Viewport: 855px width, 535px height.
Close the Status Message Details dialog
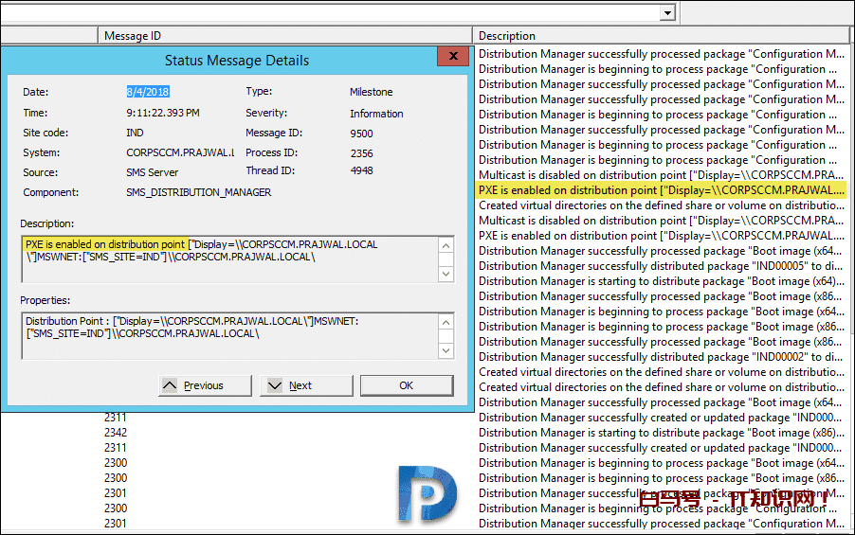tap(452, 59)
